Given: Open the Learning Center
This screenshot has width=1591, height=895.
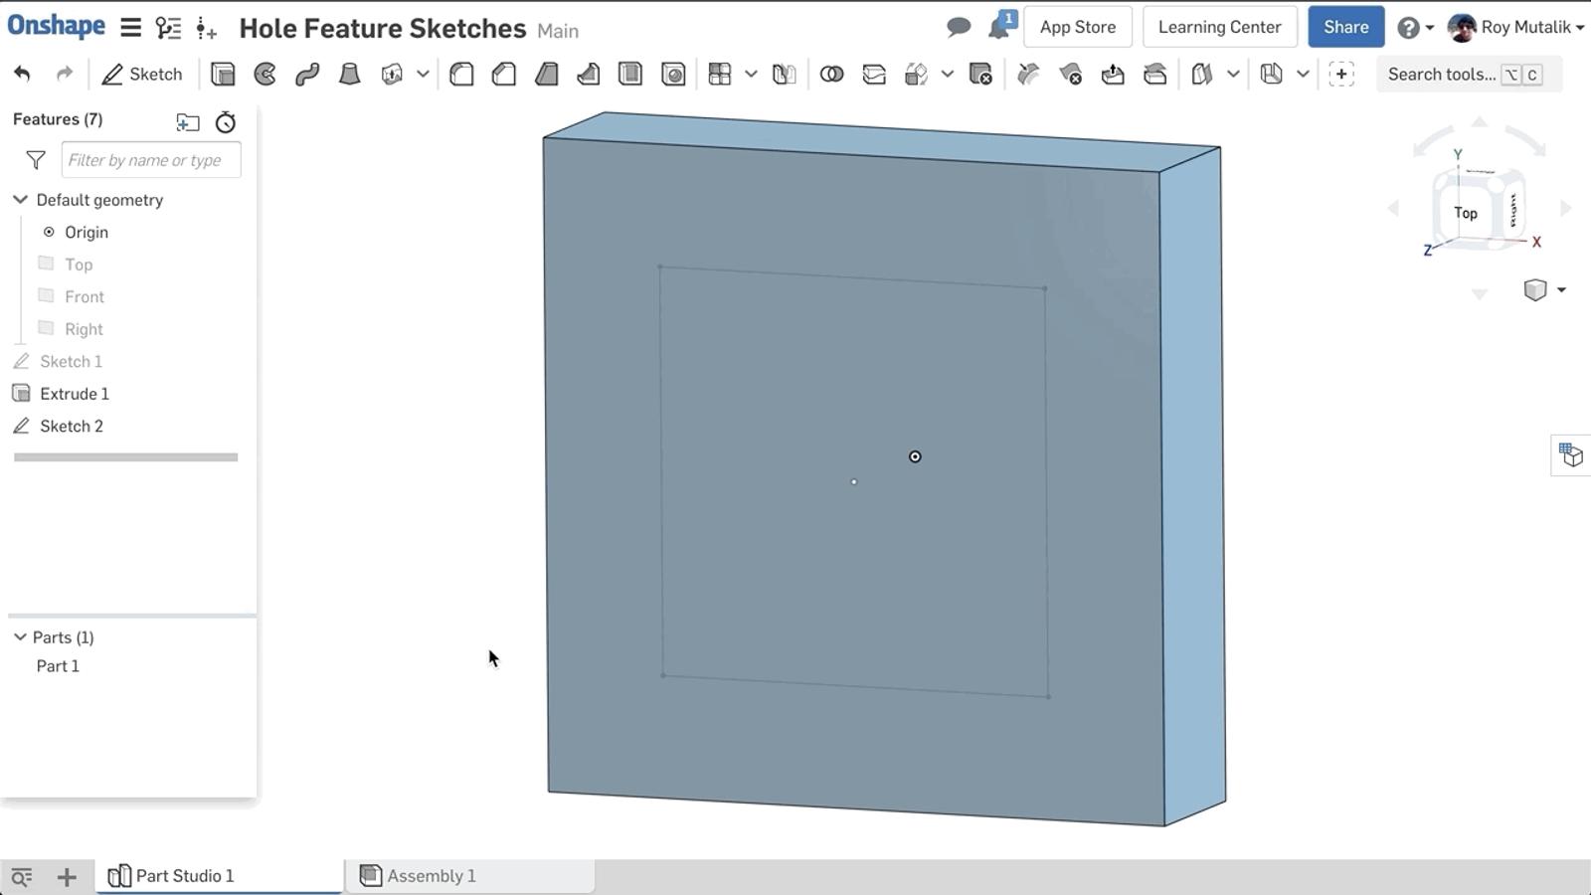Looking at the screenshot, I should point(1219,27).
